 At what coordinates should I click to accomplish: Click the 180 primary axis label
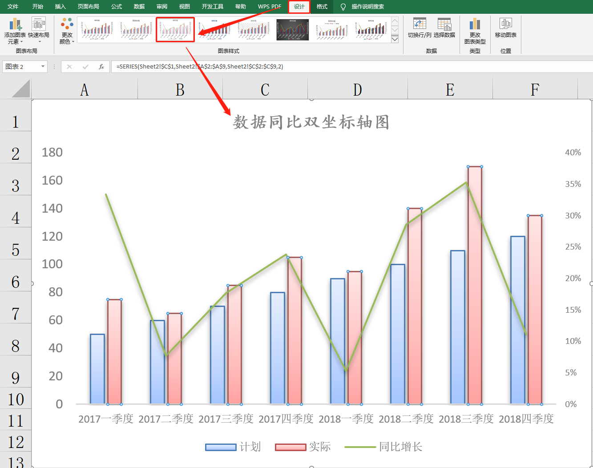[x=52, y=152]
